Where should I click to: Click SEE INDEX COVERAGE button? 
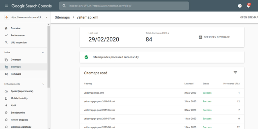[x=214, y=37]
